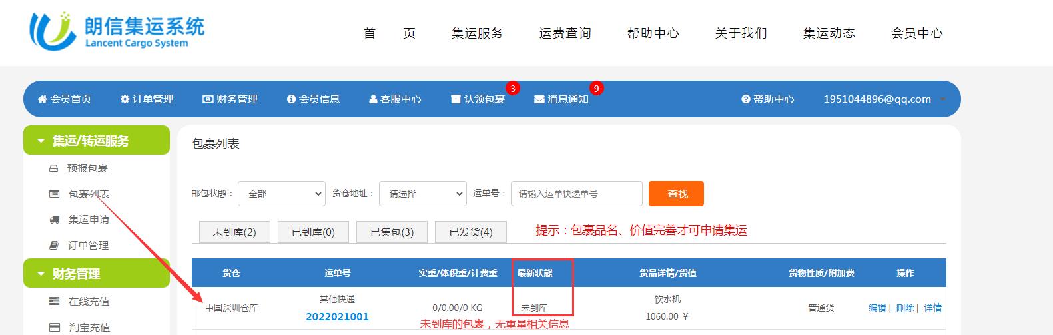Click the orange 查找 button
The width and height of the screenshot is (1053, 335).
(676, 194)
